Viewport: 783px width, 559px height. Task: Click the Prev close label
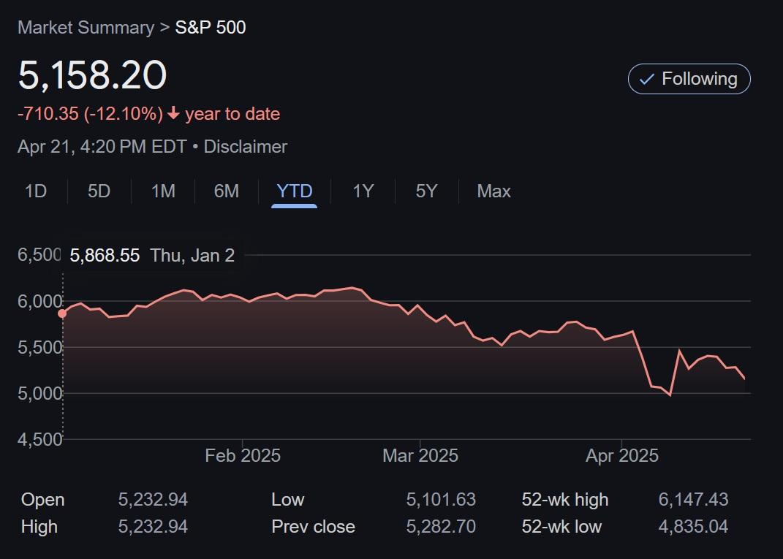pos(313,527)
